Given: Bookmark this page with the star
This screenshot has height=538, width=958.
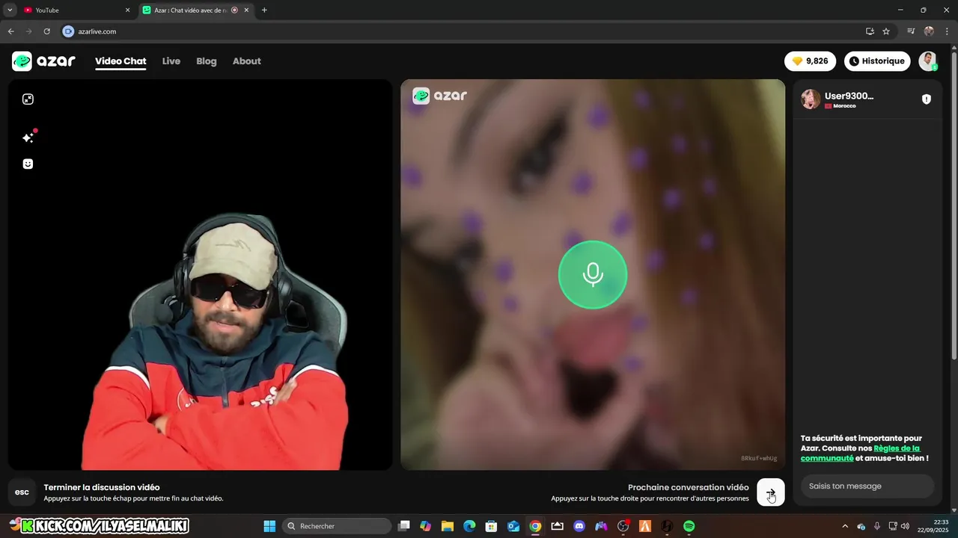Looking at the screenshot, I should coord(886,31).
